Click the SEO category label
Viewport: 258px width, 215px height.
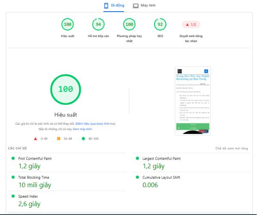pyautogui.click(x=160, y=36)
